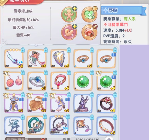Select the octopus pirate axe +6

click(x=37, y=59)
